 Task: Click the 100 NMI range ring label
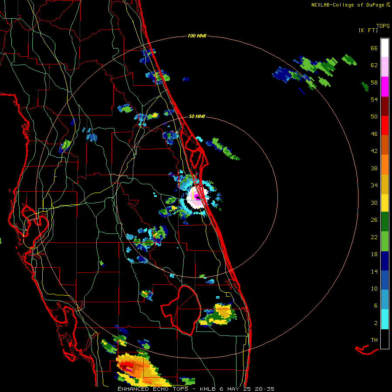point(197,36)
